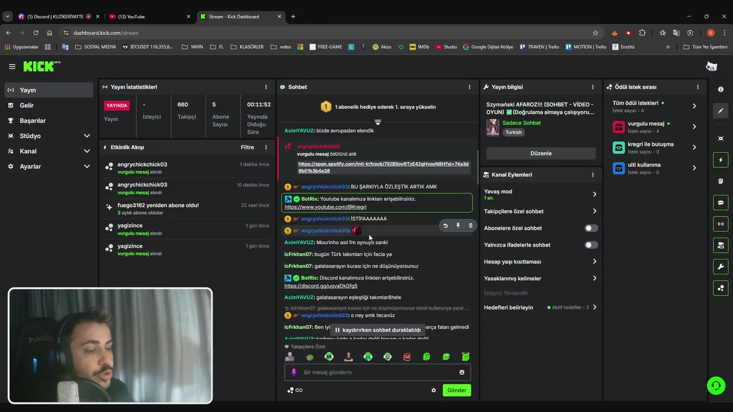Click the document icon in the right rail
Viewport: 733px width, 412px height.
click(720, 181)
